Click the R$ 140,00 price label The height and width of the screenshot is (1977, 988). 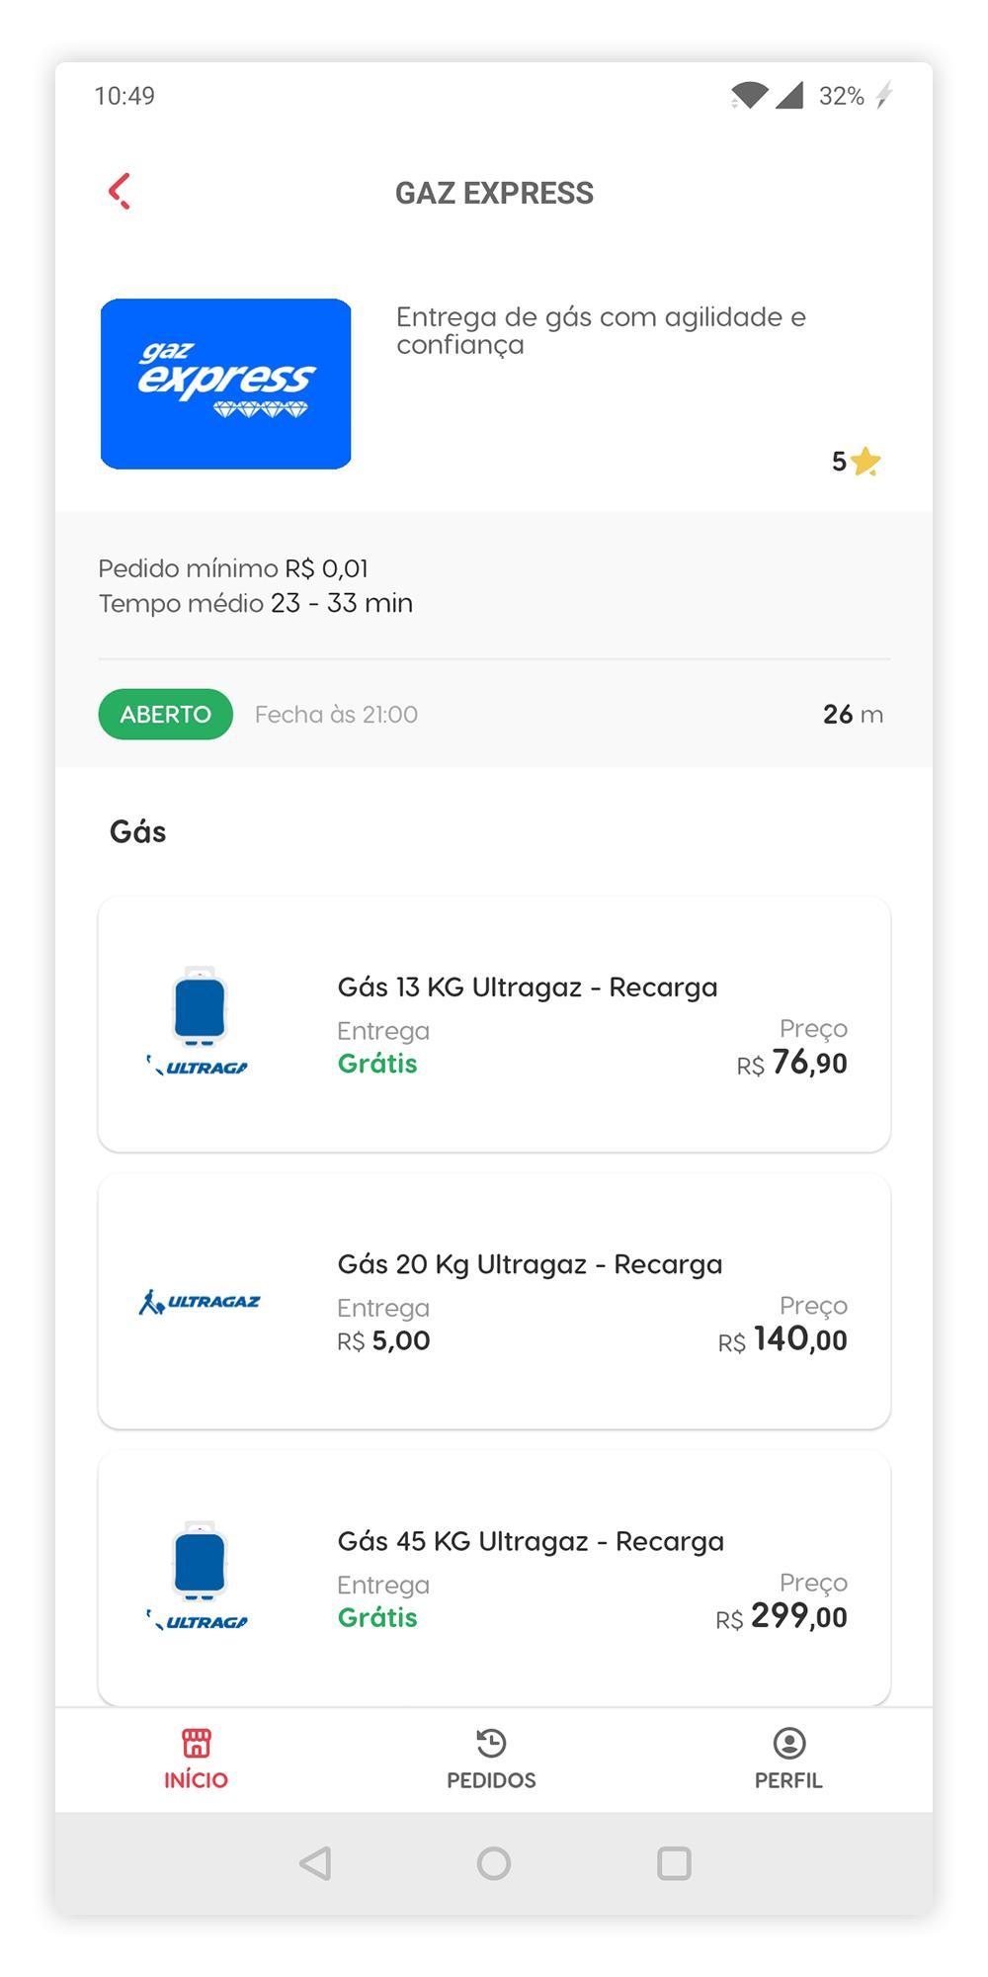tap(782, 1340)
